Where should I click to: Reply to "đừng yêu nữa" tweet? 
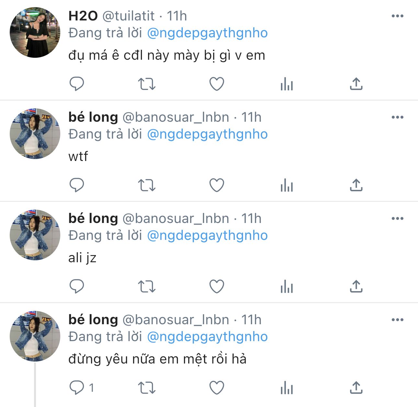(x=77, y=388)
